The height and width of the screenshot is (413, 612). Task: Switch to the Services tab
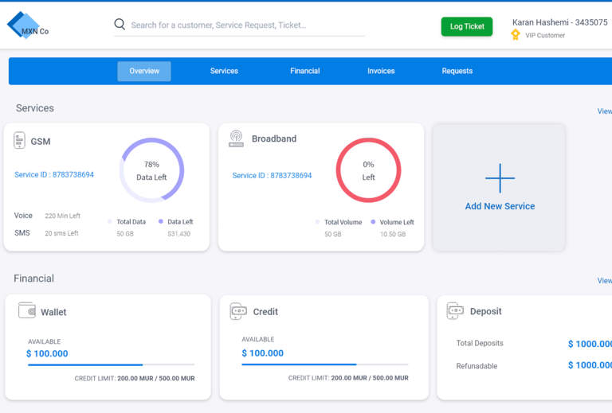(224, 71)
